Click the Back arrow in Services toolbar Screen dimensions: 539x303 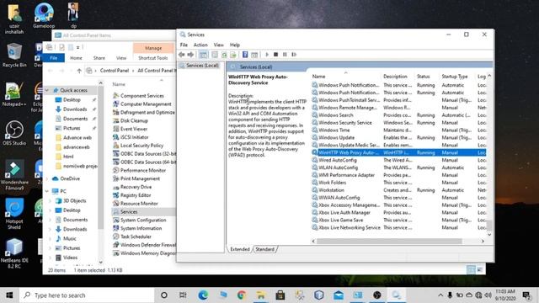(182, 55)
